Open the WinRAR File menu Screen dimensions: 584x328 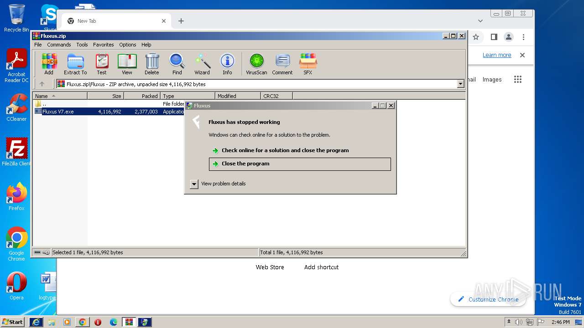[38, 45]
